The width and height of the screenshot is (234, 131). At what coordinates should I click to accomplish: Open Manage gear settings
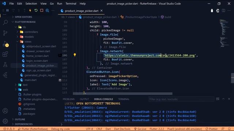pos(5,121)
